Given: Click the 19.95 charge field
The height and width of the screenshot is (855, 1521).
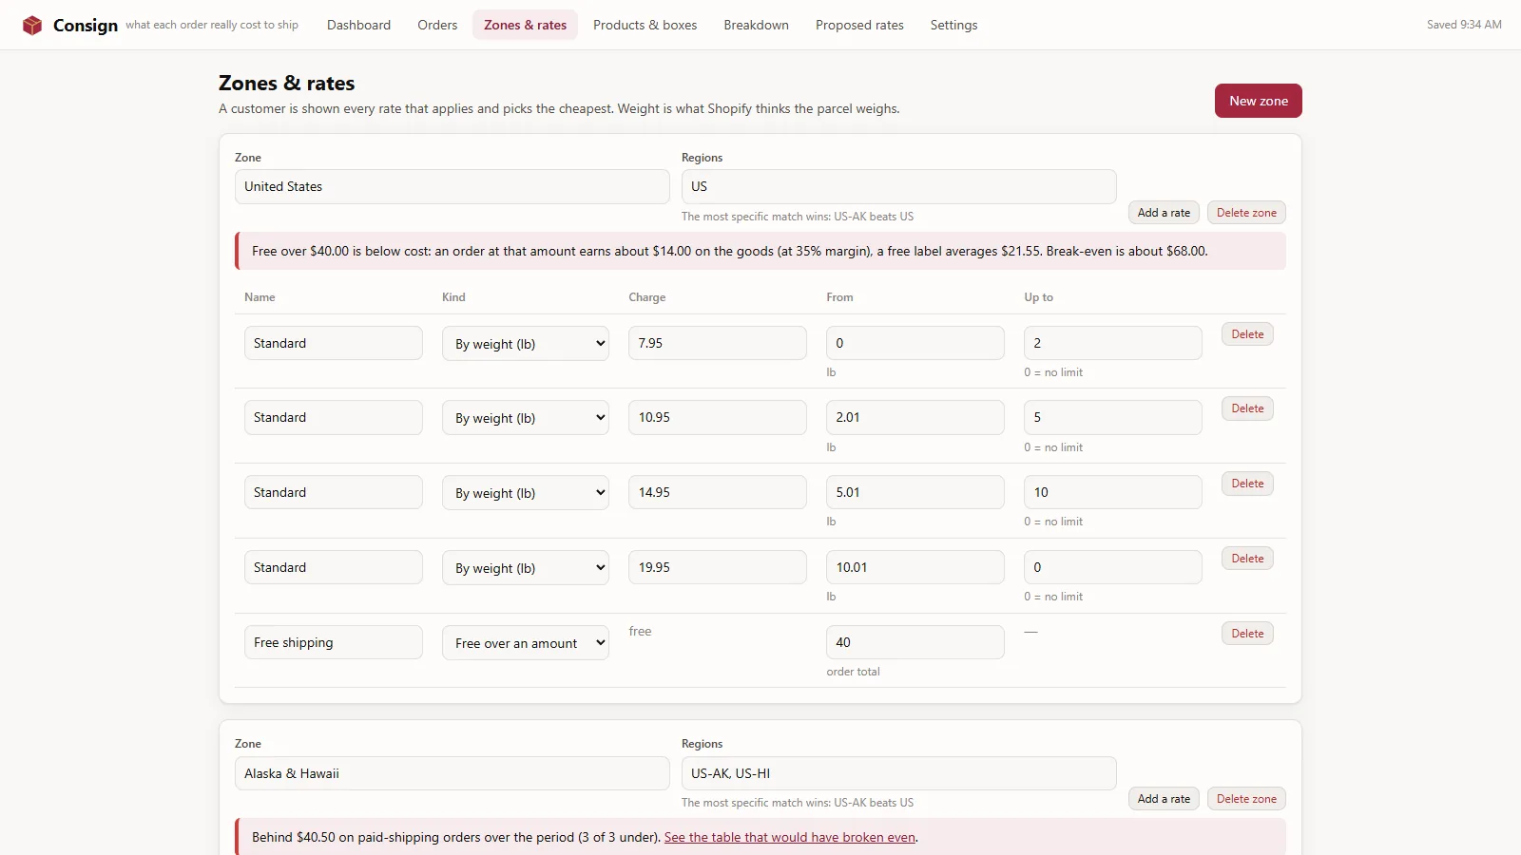Looking at the screenshot, I should point(718,567).
